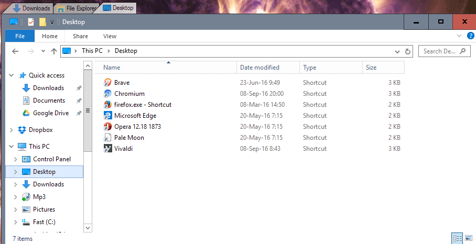Expand the ribbon with the chevron
Viewport: 476px width, 244px height.
pos(459,36)
